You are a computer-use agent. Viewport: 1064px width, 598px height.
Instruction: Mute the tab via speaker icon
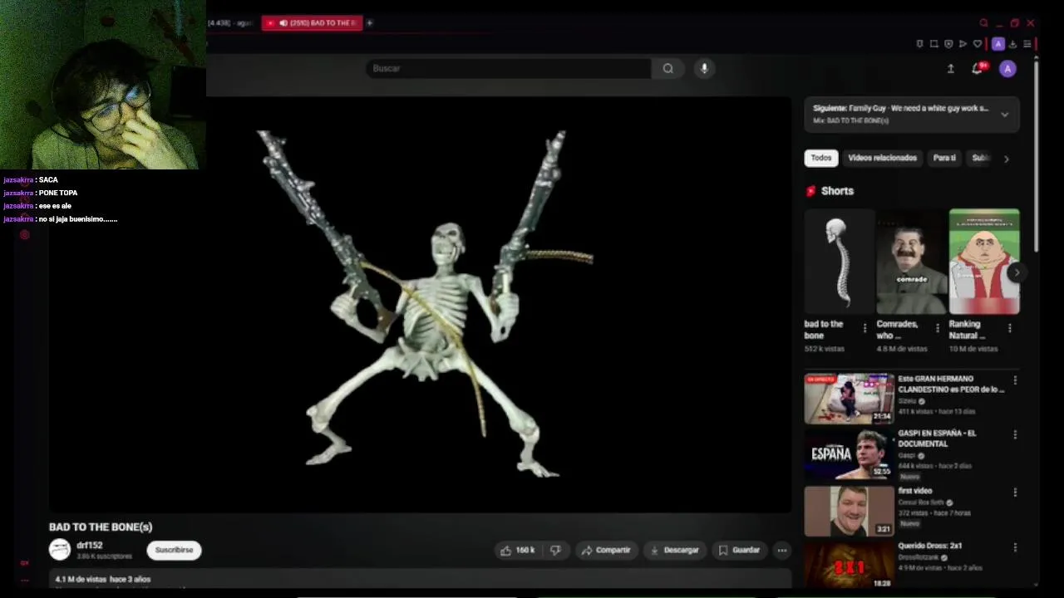283,23
